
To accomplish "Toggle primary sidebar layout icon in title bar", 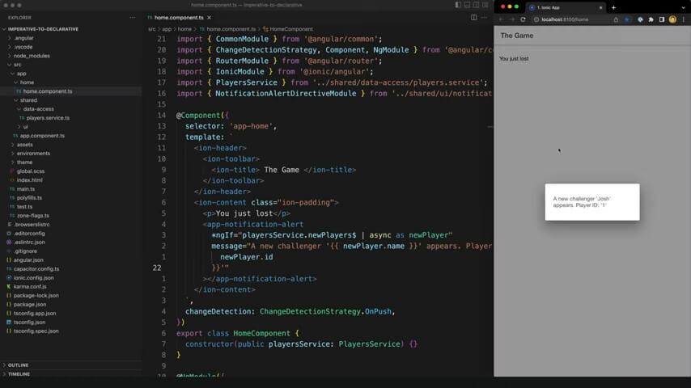I will click(458, 5).
